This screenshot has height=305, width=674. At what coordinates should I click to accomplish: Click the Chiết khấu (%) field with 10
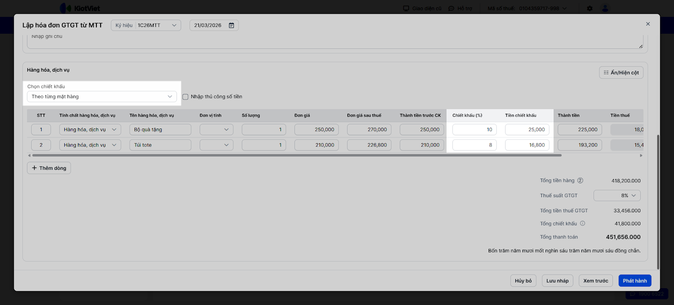pyautogui.click(x=474, y=129)
